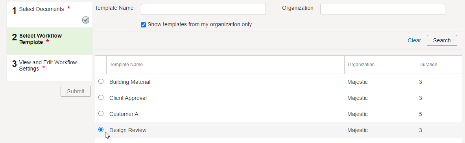Focus the Organization input field
The width and height of the screenshot is (465, 143).
click(382, 9)
